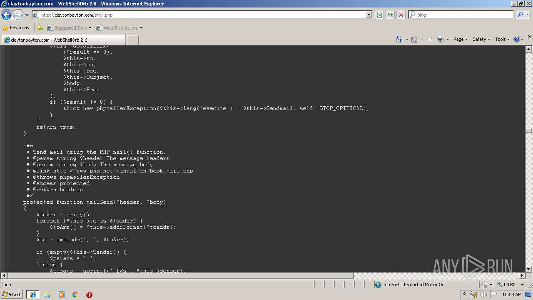Open the RSS feeds icon
Viewport: 533px width, 300px height.
click(x=414, y=39)
